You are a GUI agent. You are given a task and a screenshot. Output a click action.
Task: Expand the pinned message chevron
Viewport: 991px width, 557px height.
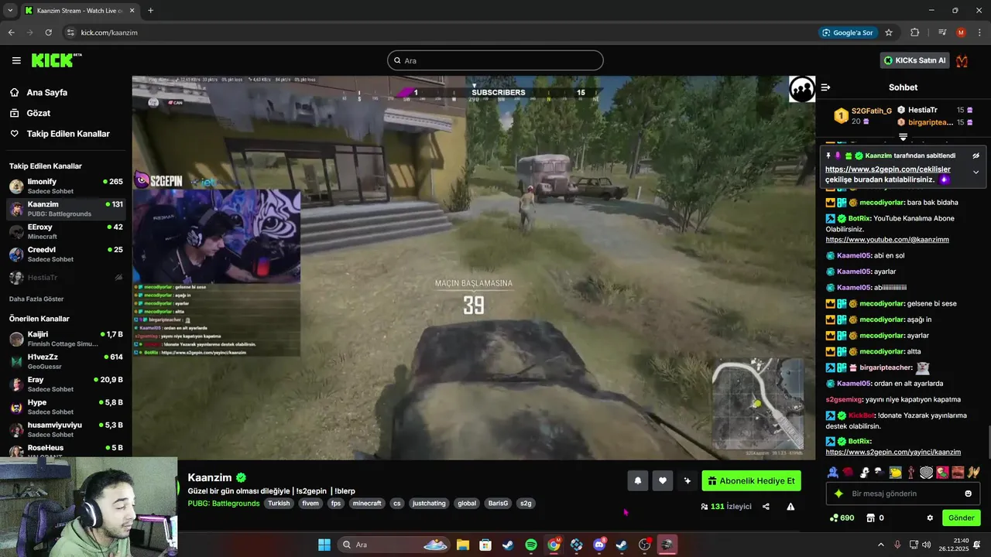pos(976,172)
